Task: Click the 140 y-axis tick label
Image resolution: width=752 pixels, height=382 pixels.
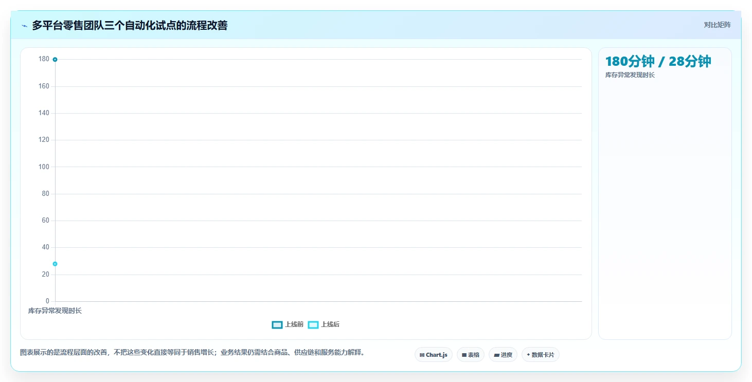Action: (44, 113)
